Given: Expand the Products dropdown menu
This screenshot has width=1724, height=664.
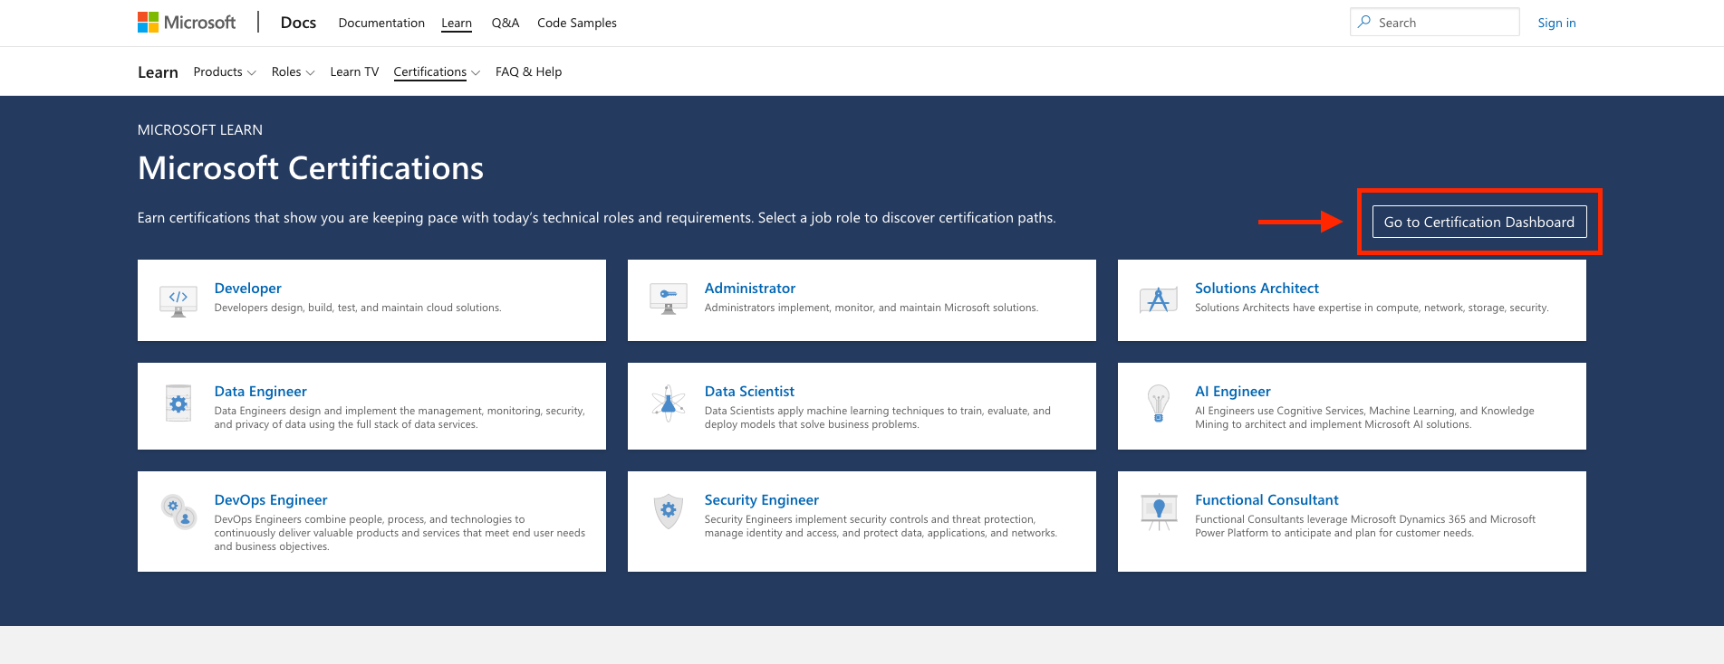Looking at the screenshot, I should 225,72.
